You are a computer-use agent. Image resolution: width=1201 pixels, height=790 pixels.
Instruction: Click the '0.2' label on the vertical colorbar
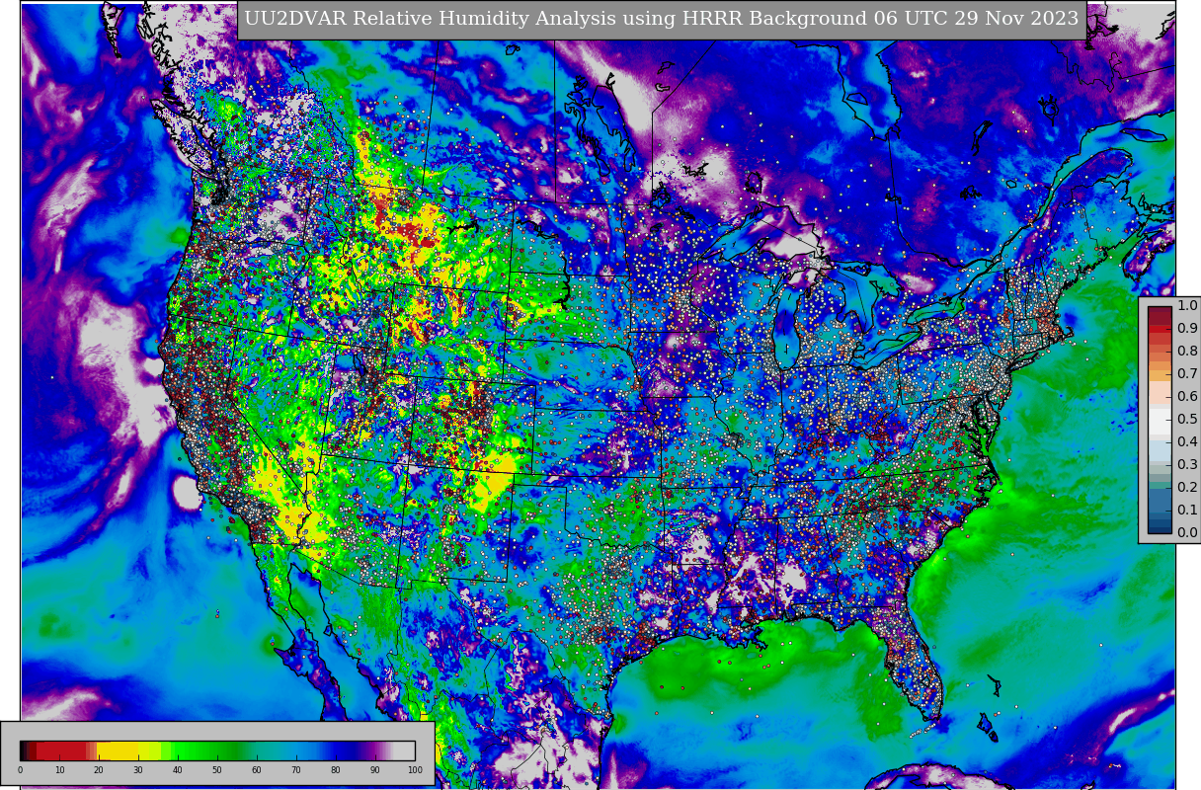click(x=1187, y=488)
